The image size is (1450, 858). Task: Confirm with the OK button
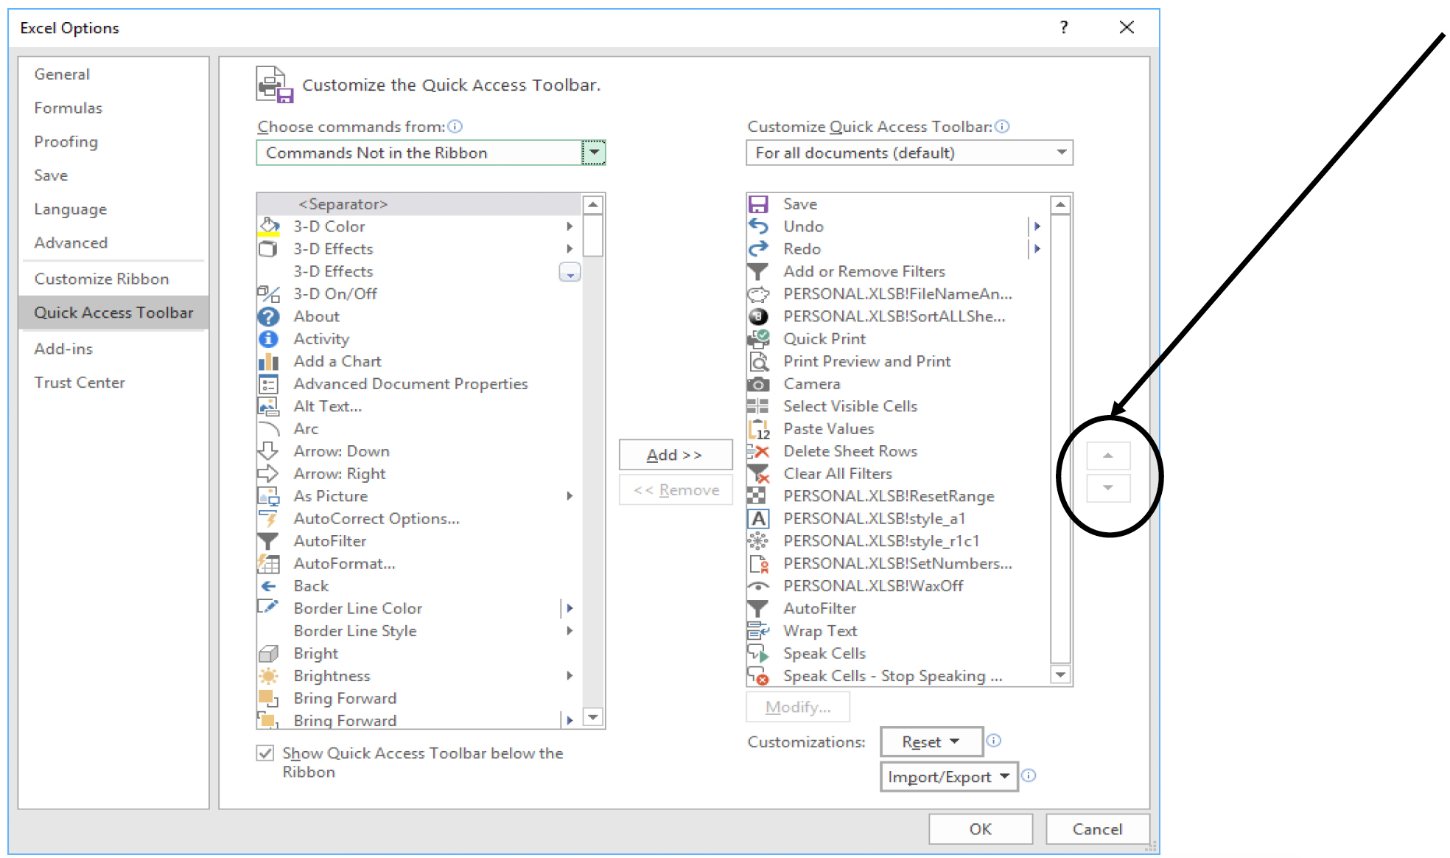pos(980,829)
